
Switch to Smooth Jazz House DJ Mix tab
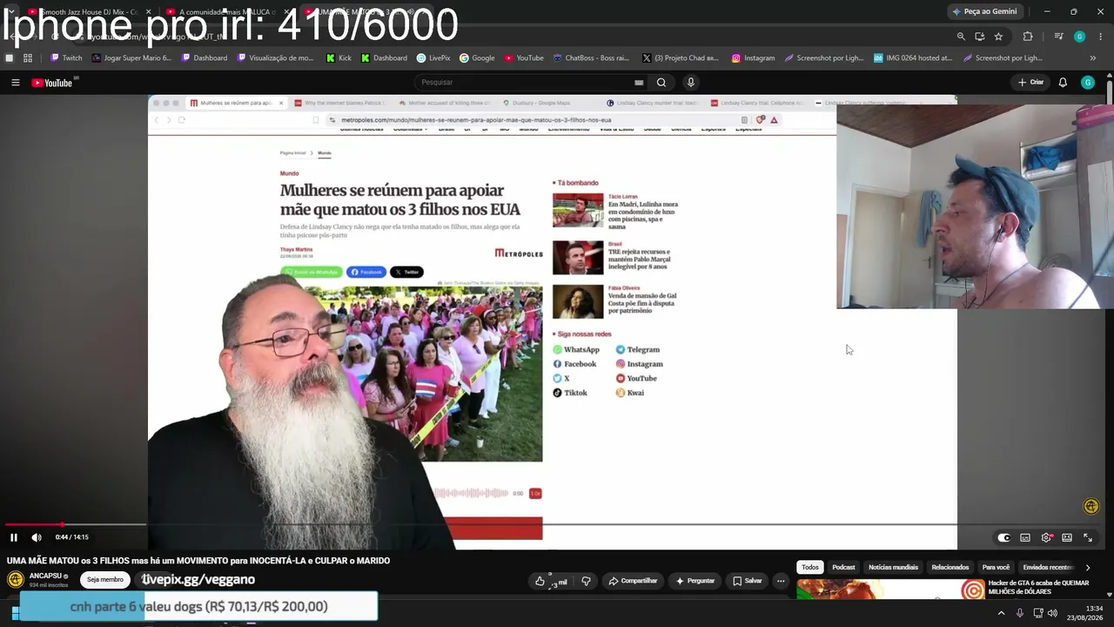pos(89,12)
